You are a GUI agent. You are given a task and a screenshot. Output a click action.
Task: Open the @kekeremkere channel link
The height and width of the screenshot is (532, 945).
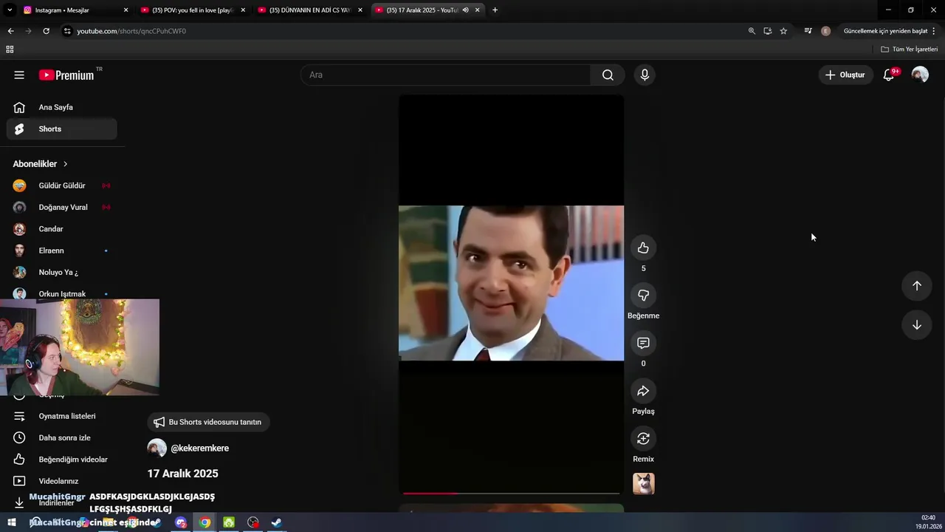199,449
